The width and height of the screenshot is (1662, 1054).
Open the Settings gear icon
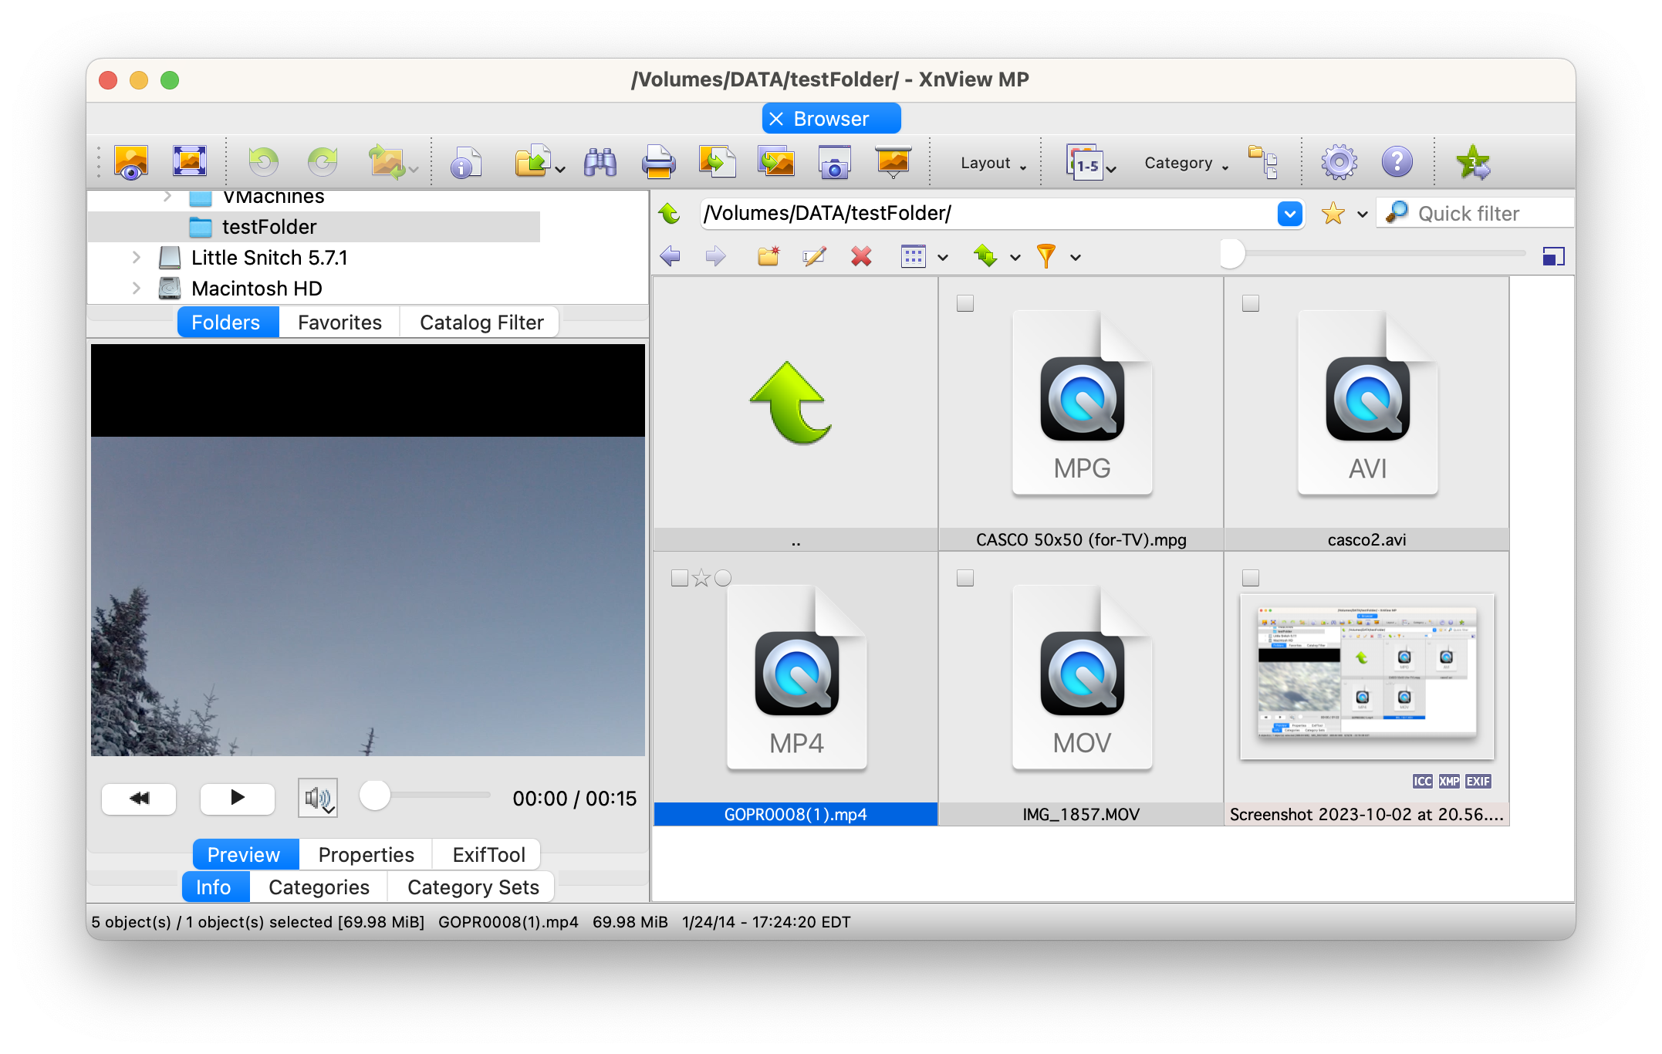pos(1339,163)
